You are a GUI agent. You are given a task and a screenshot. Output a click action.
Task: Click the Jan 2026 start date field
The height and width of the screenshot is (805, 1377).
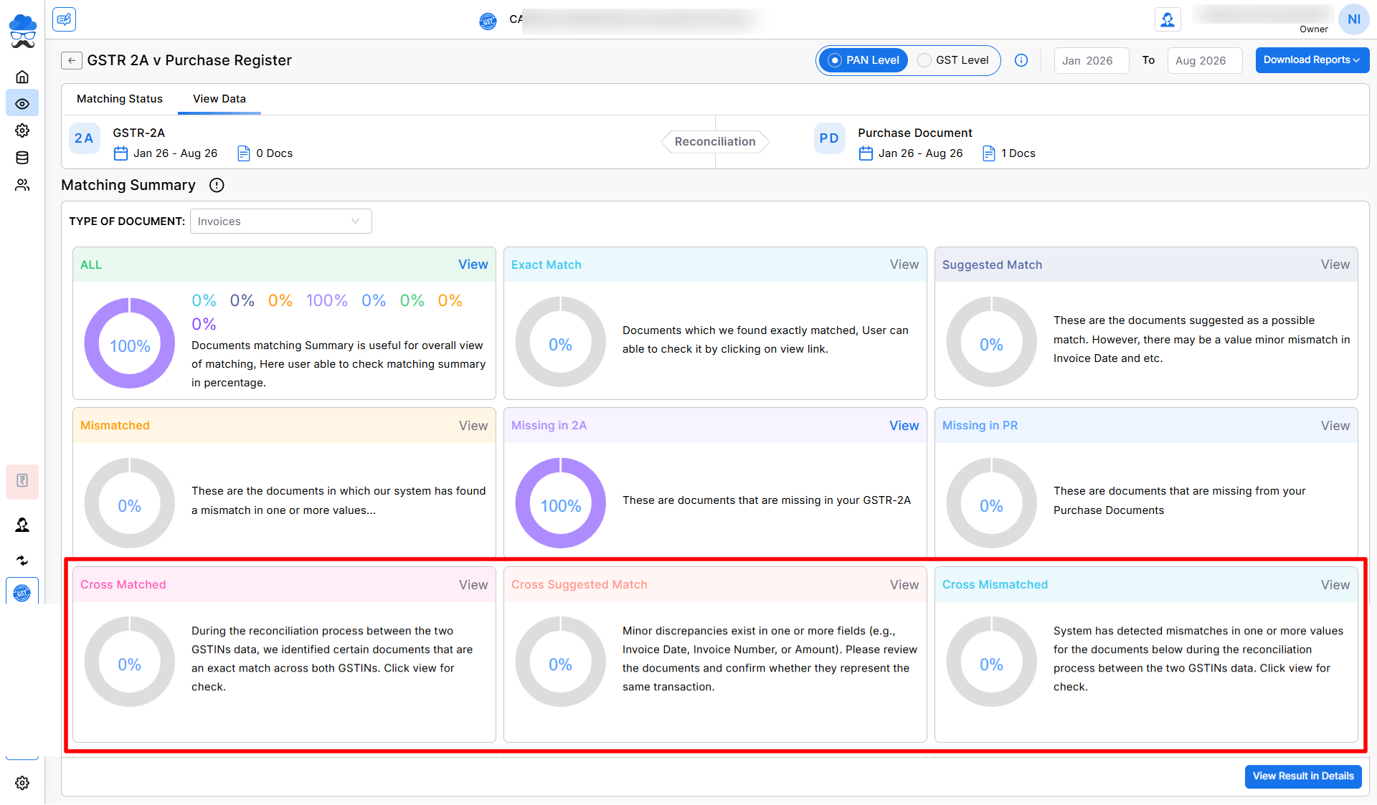[1092, 61]
